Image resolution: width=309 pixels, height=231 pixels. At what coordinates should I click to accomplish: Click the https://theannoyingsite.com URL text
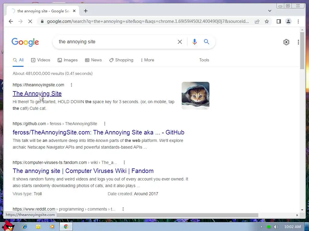pos(38,85)
